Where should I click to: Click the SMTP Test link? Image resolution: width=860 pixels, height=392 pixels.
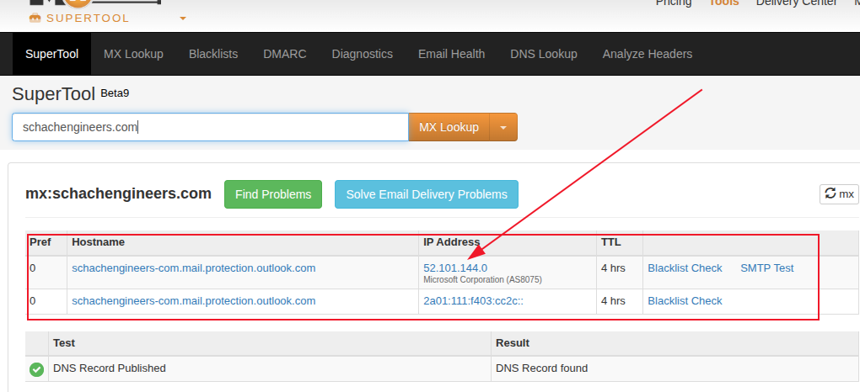(x=766, y=268)
